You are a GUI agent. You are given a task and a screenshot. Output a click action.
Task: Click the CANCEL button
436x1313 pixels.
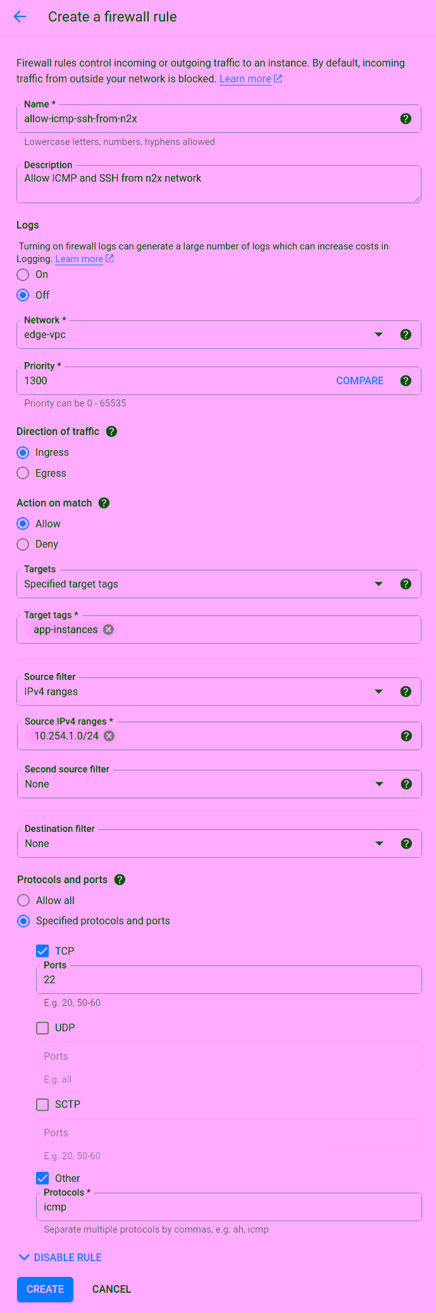[111, 1289]
